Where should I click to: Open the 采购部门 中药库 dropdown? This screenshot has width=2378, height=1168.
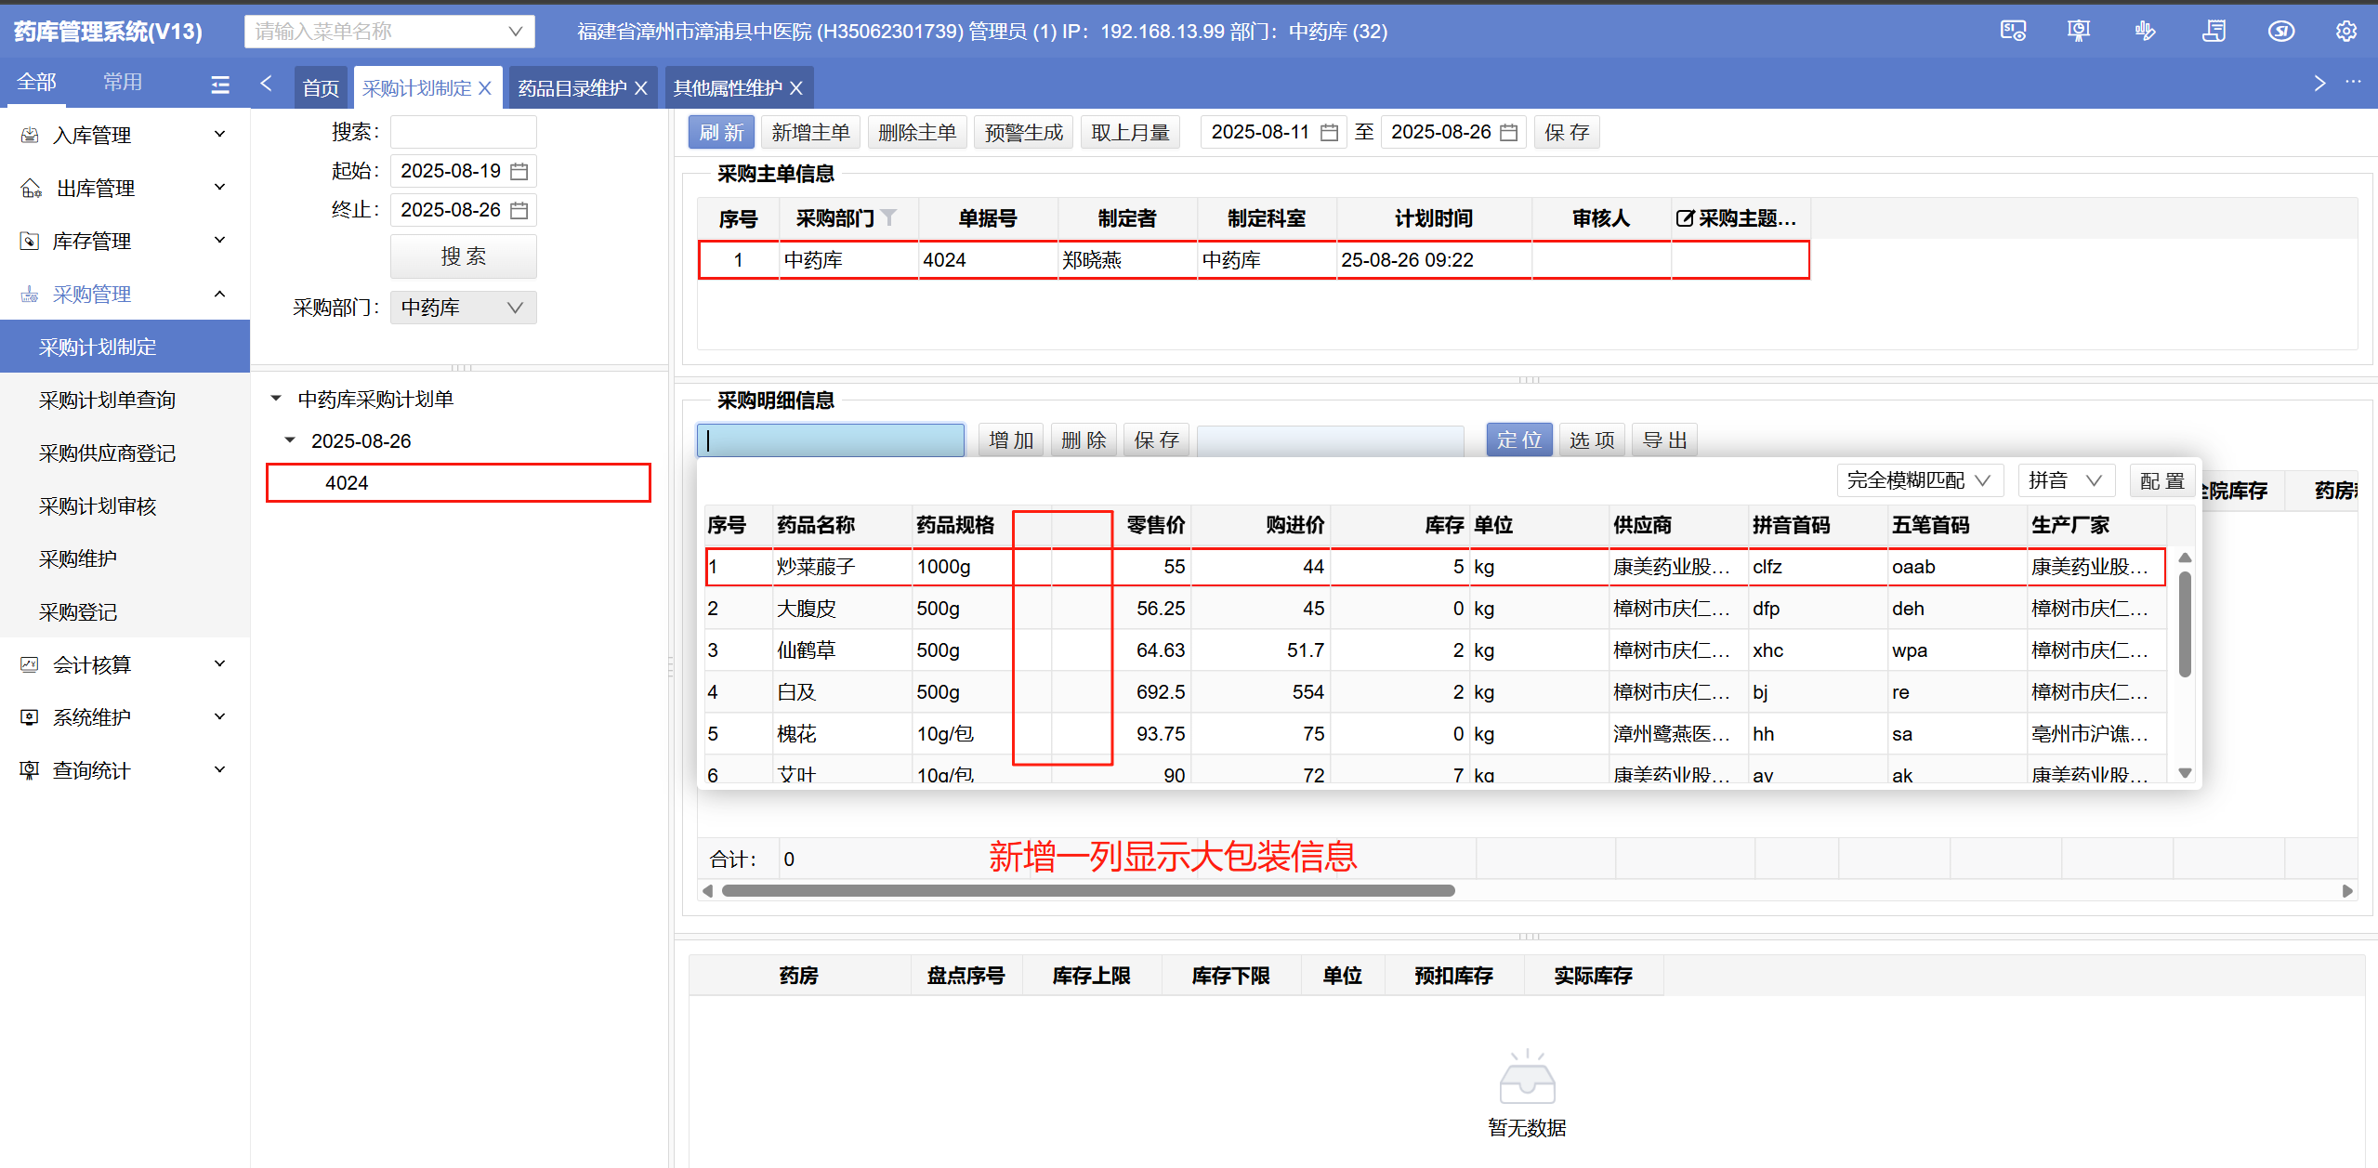(463, 308)
